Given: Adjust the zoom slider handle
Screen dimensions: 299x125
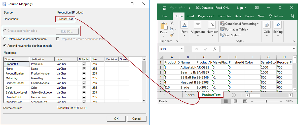Looking at the screenshot, I should click(266, 101).
